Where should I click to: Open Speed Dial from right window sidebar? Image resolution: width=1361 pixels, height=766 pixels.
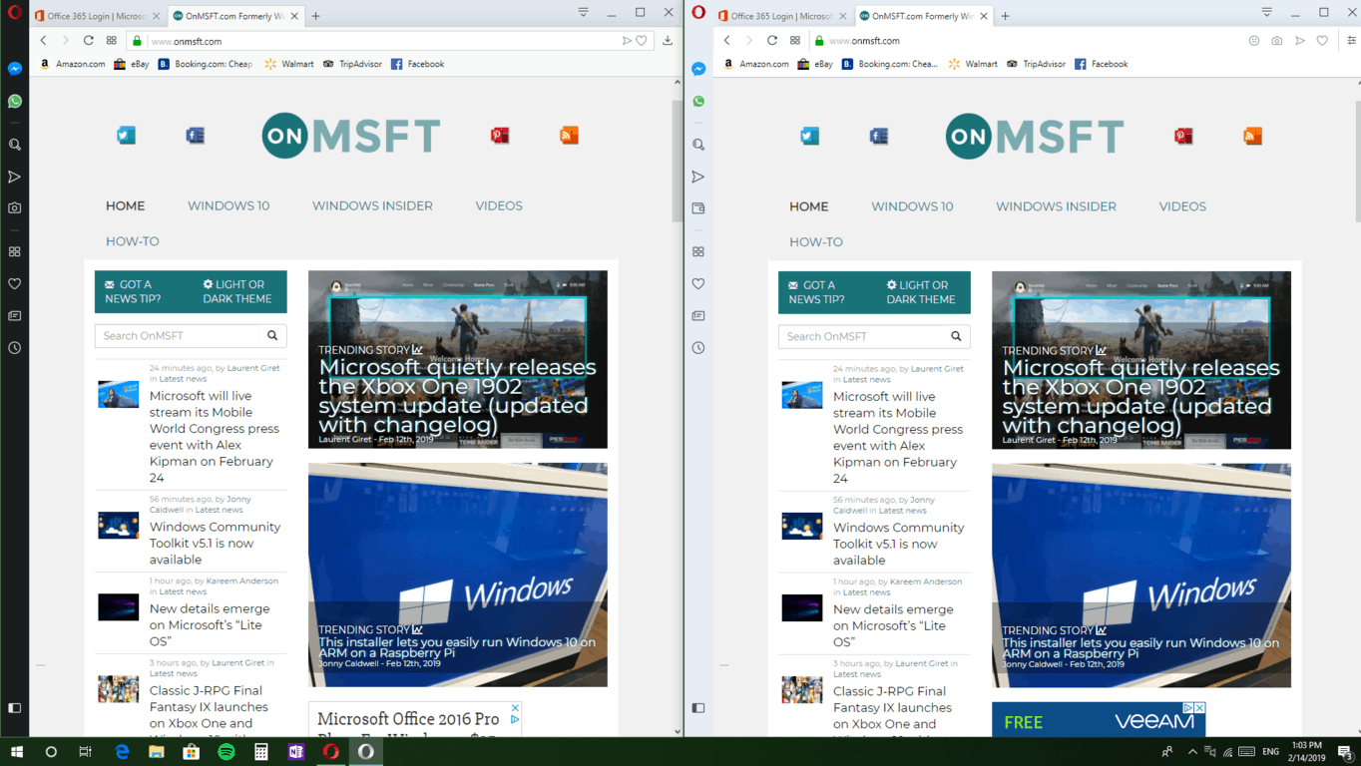pos(698,252)
